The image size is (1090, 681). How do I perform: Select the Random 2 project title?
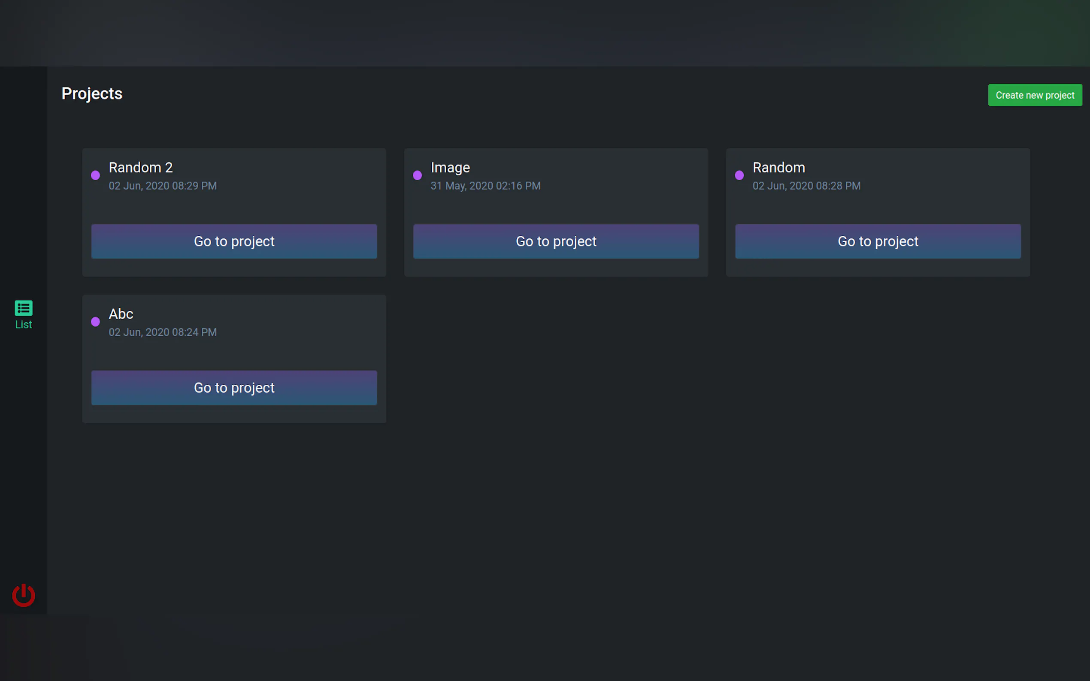141,168
